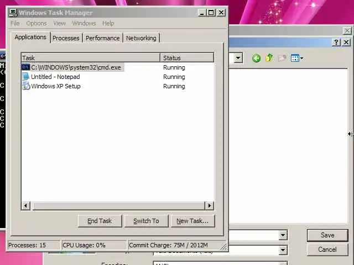Open the Windows menu in Task Manager

tap(84, 23)
